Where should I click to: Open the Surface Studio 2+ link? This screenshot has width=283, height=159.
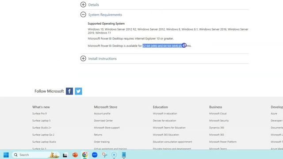click(x=42, y=128)
